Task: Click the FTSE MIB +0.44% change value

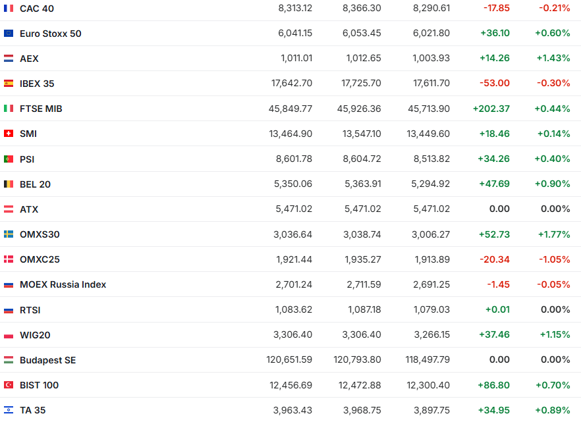Action: tap(552, 109)
